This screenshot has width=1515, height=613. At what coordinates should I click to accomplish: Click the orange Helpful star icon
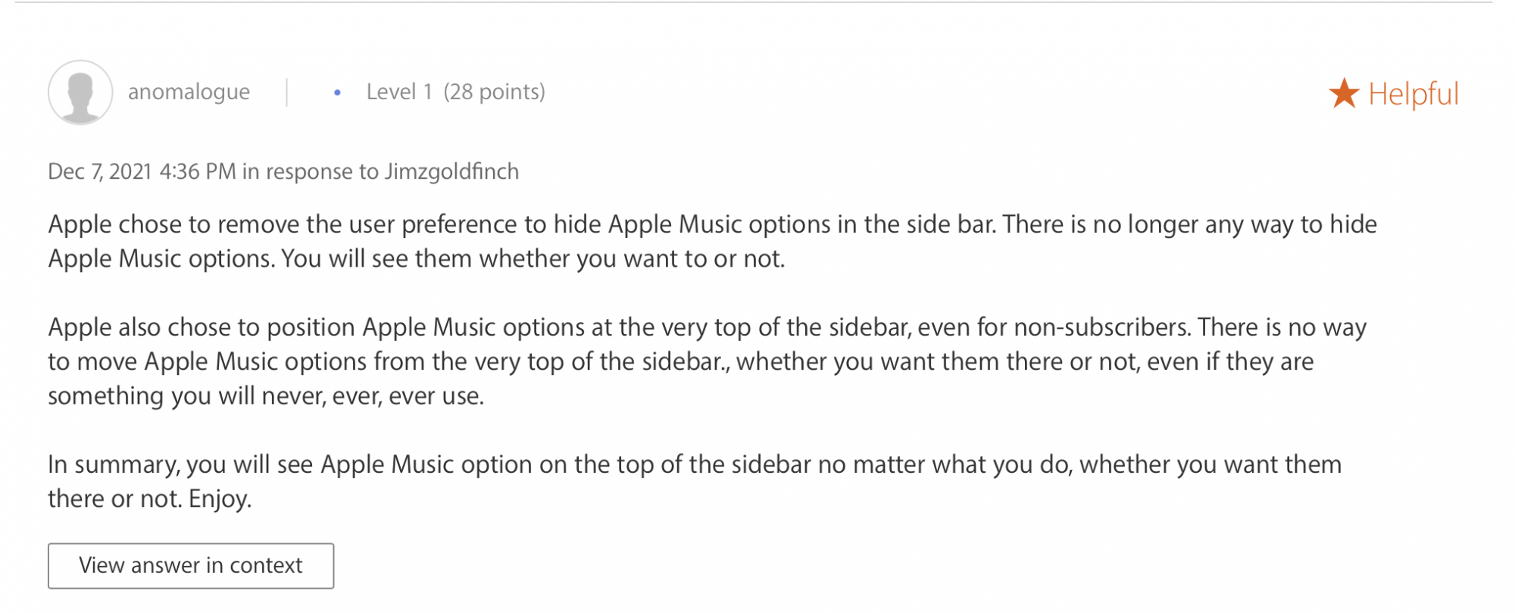pyautogui.click(x=1344, y=93)
